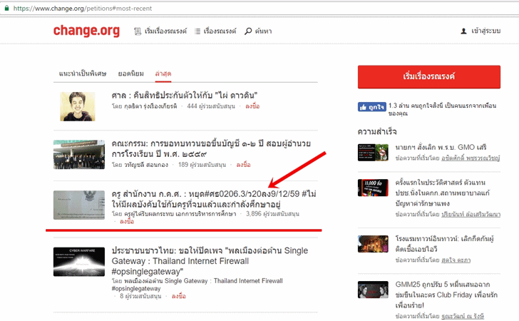The height and width of the screenshot is (321, 519).
Task: Open start a petition menu icon
Action: 138,31
